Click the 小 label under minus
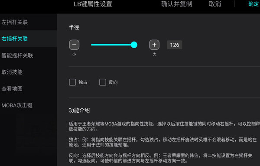The image size is (260, 166). tap(74, 54)
